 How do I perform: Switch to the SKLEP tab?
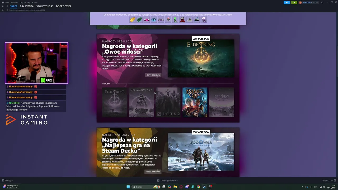(14, 6)
